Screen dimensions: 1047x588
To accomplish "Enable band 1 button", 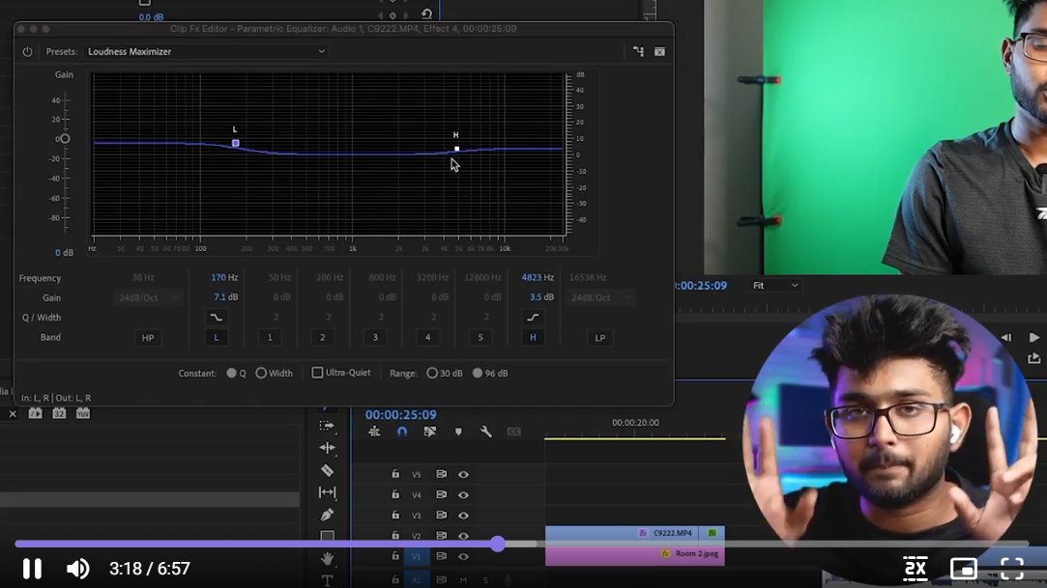I will [x=270, y=337].
